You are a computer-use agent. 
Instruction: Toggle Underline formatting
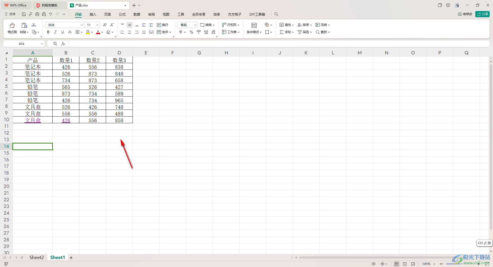pos(62,32)
